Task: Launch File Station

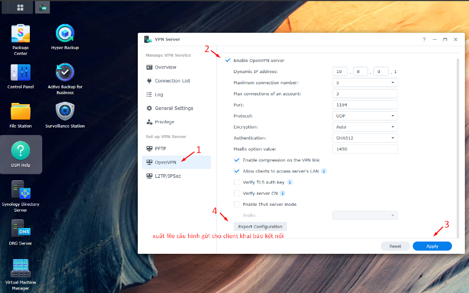Action: (21, 112)
